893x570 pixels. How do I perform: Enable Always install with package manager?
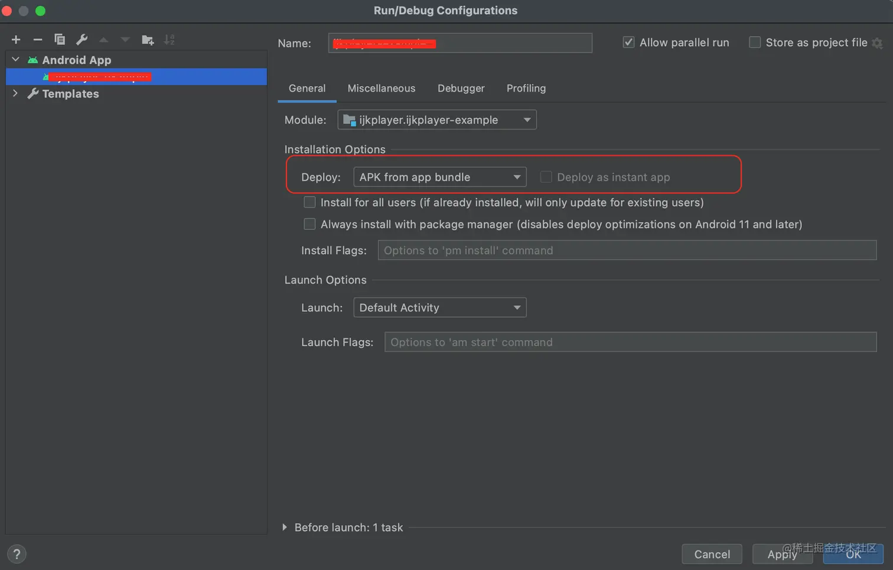click(x=309, y=224)
